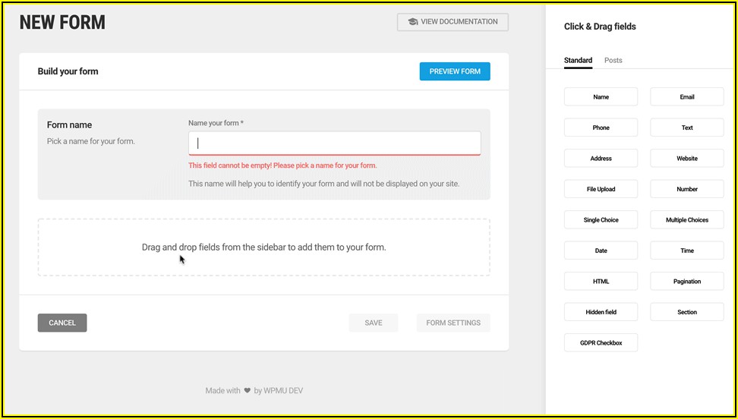Click the graduation cap icon in View Documentation
738x419 pixels.
tap(412, 22)
